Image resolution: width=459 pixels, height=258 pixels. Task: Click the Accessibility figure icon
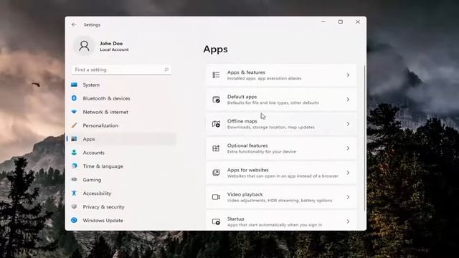tap(74, 193)
